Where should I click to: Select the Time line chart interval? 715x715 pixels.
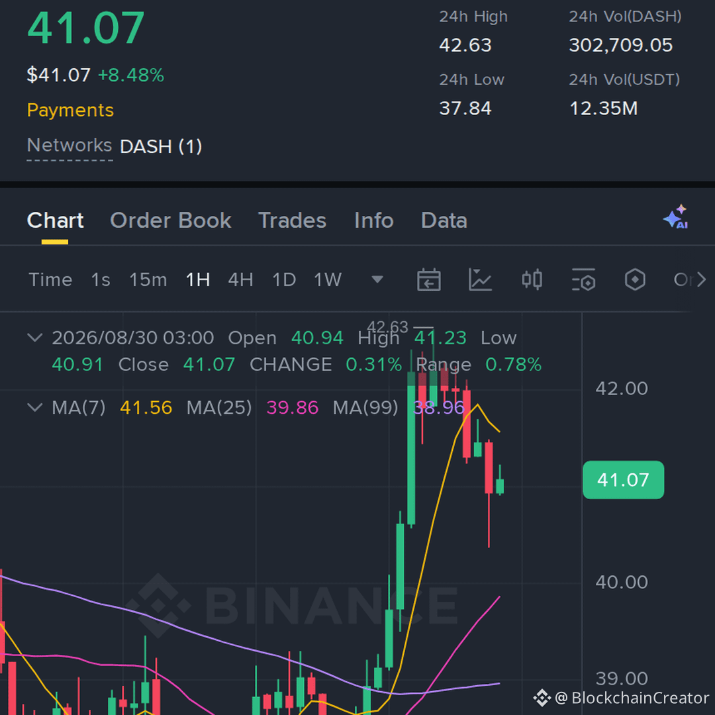point(50,279)
